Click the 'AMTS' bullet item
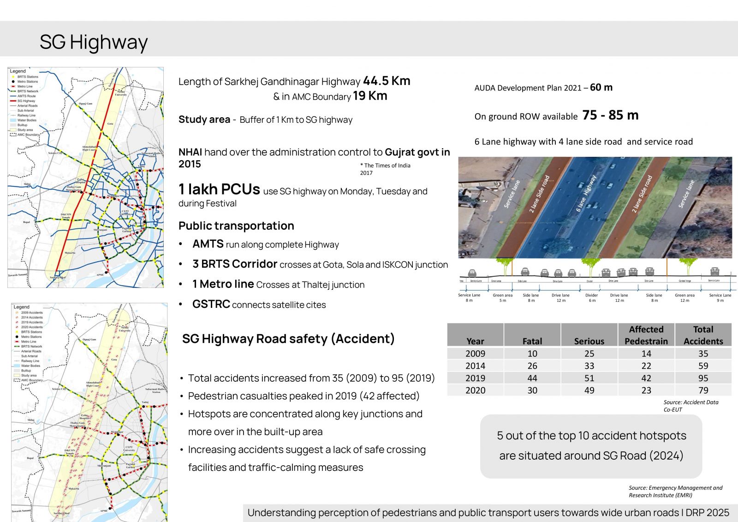738x522 pixels. point(266,245)
